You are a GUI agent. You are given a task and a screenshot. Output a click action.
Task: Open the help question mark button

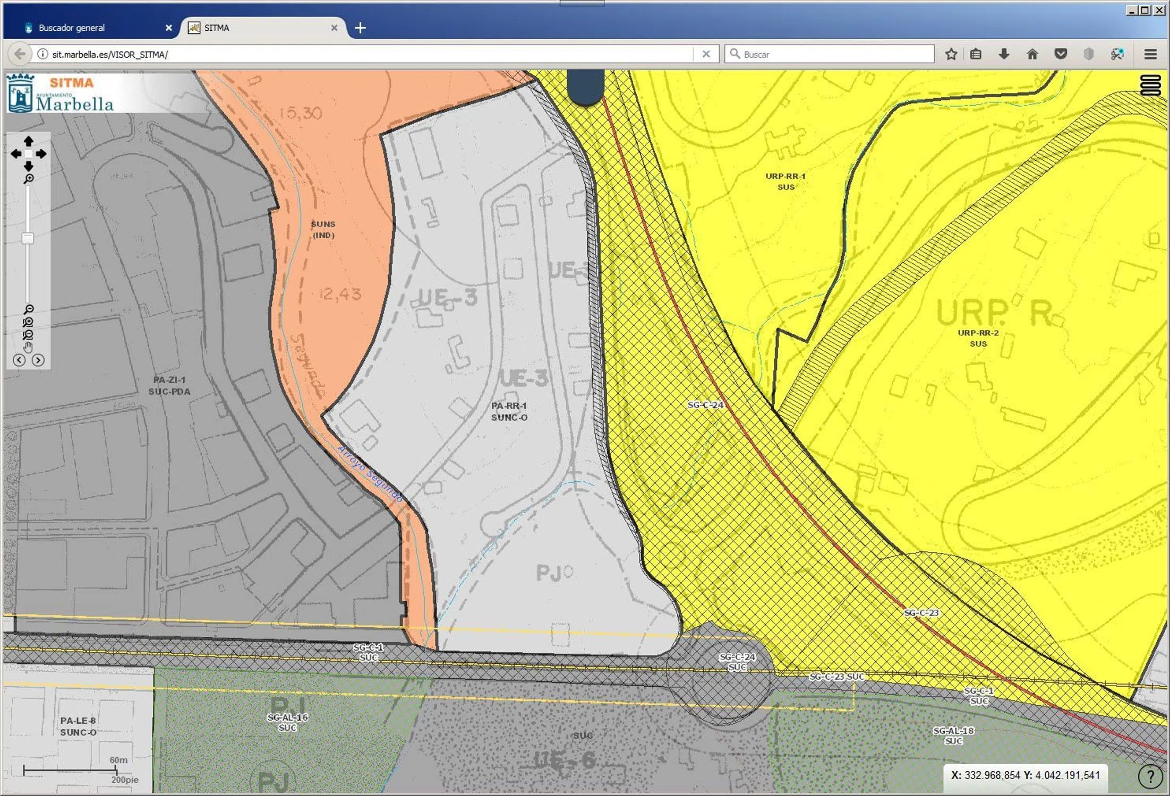[x=1150, y=776]
